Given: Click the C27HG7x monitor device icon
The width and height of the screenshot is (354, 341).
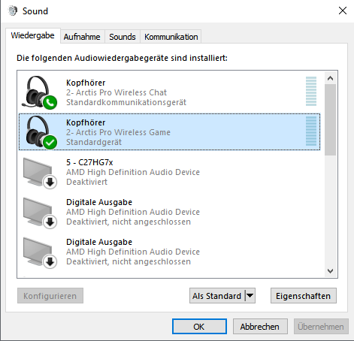Looking at the screenshot, I should (x=40, y=173).
